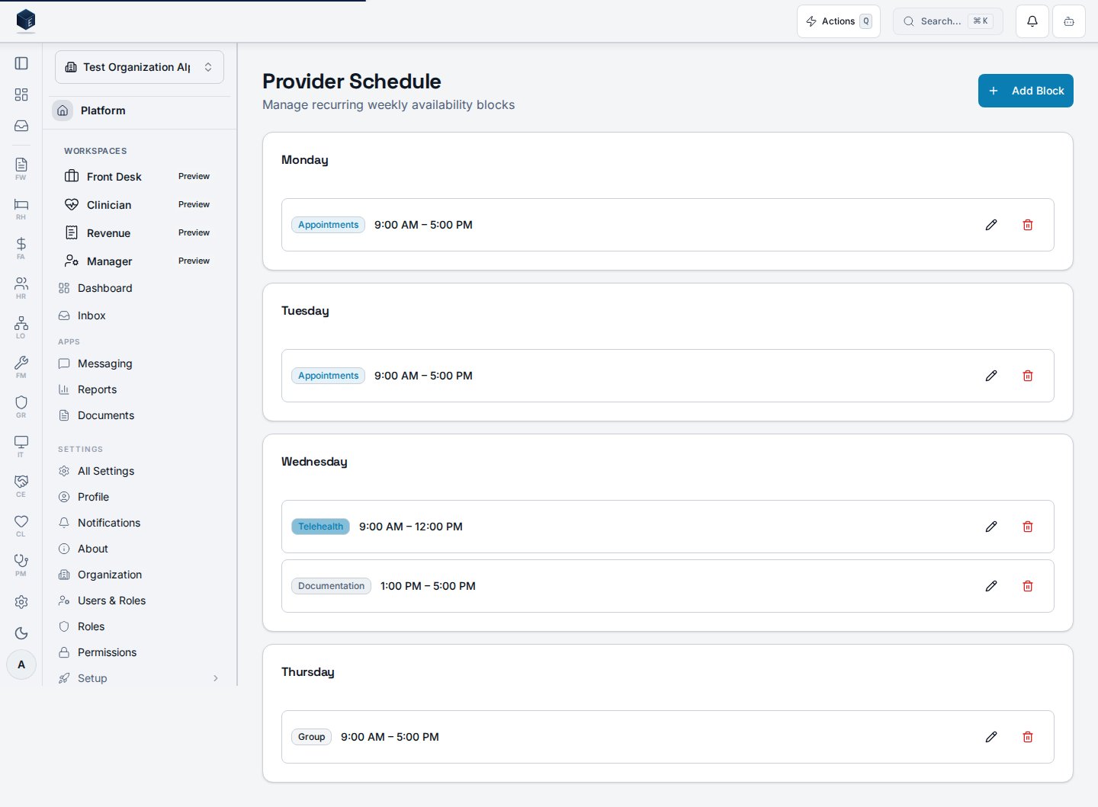Open Organization settings
The height and width of the screenshot is (807, 1098).
click(140, 575)
